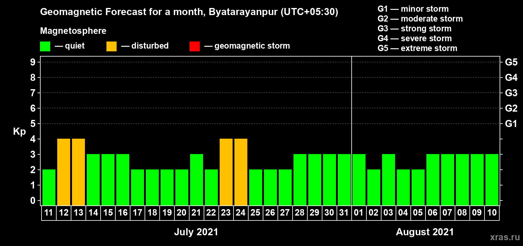Screen dimensions: 523x246
Task: Select the green bar for August 01
Action: tap(359, 180)
